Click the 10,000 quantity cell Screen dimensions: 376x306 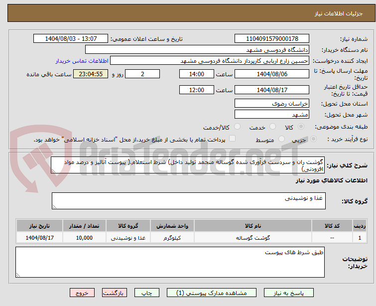click(x=84, y=238)
